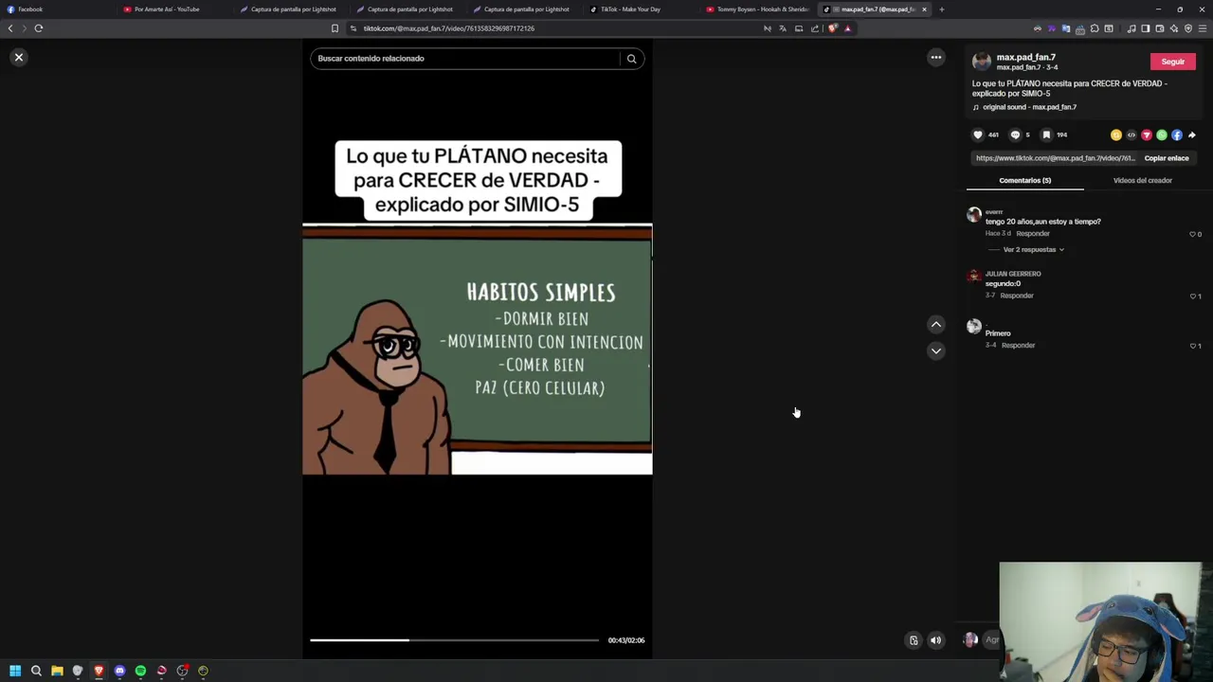Open a new browser tab with plus
1213x682 pixels.
pos(941,9)
